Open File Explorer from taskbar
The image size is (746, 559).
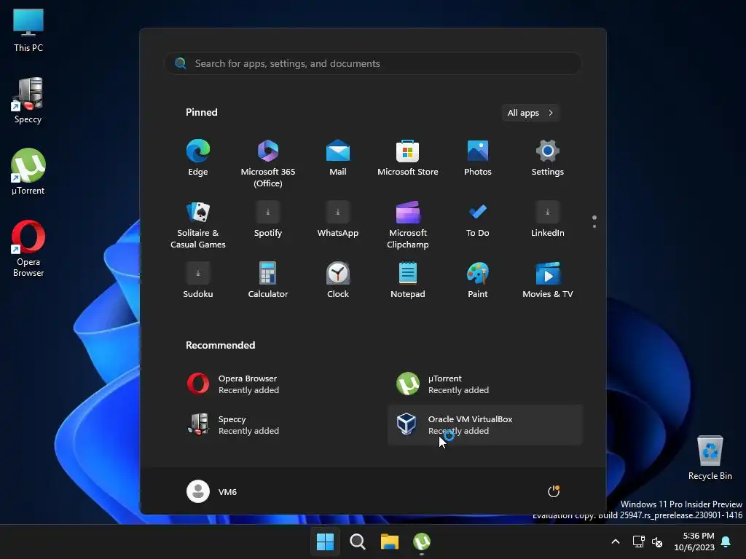(390, 542)
